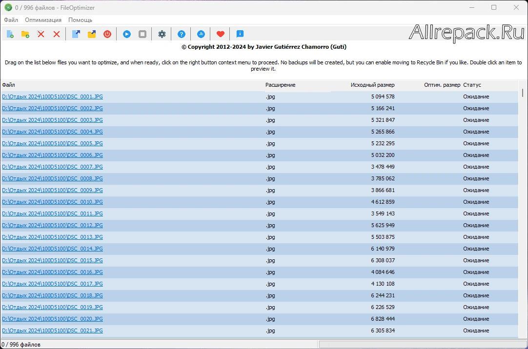
Task: Select size value 3 478 449
Action: point(383,167)
